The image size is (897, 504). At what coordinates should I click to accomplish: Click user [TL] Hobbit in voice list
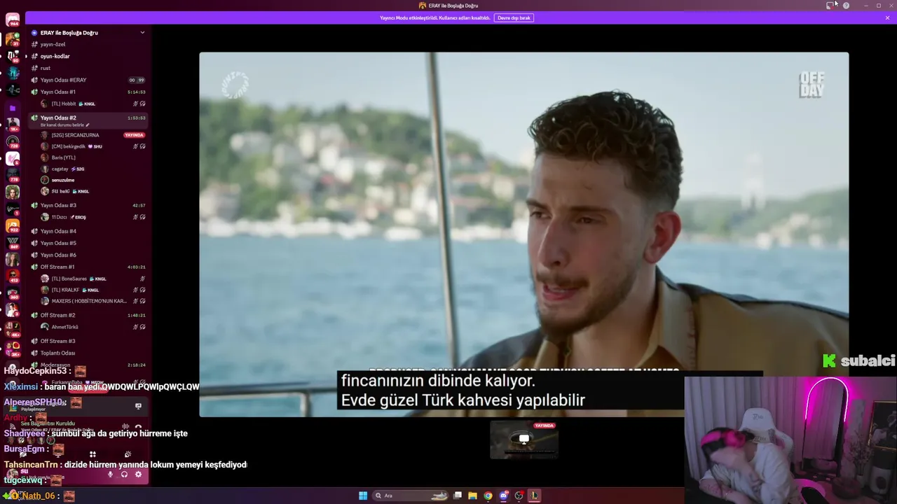click(93, 104)
